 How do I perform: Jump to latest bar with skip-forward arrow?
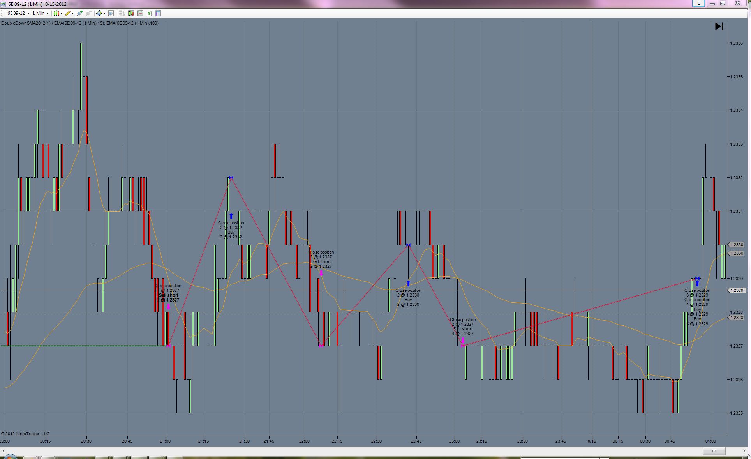(719, 26)
